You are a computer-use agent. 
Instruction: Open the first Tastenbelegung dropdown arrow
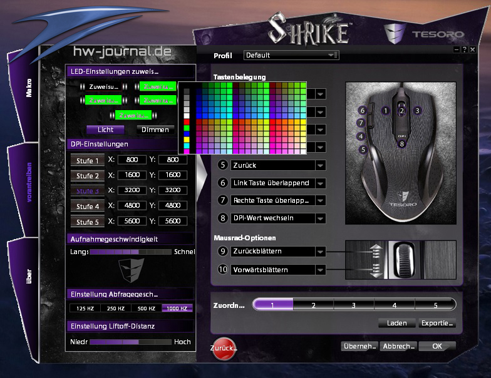coord(321,94)
